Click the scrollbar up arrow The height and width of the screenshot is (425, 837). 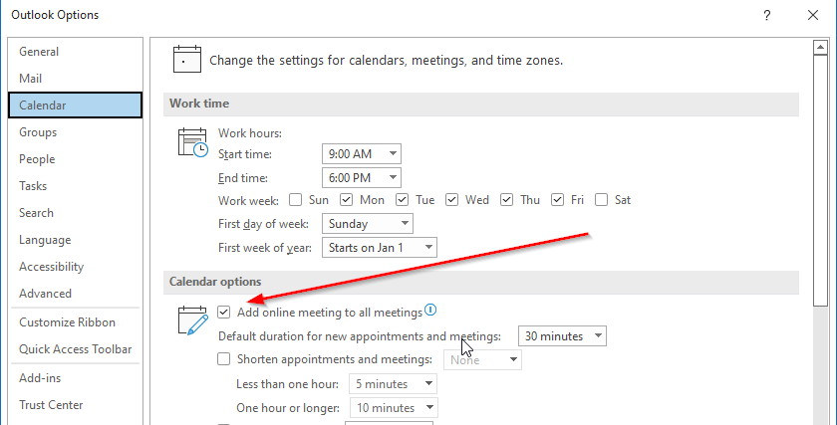coord(820,48)
